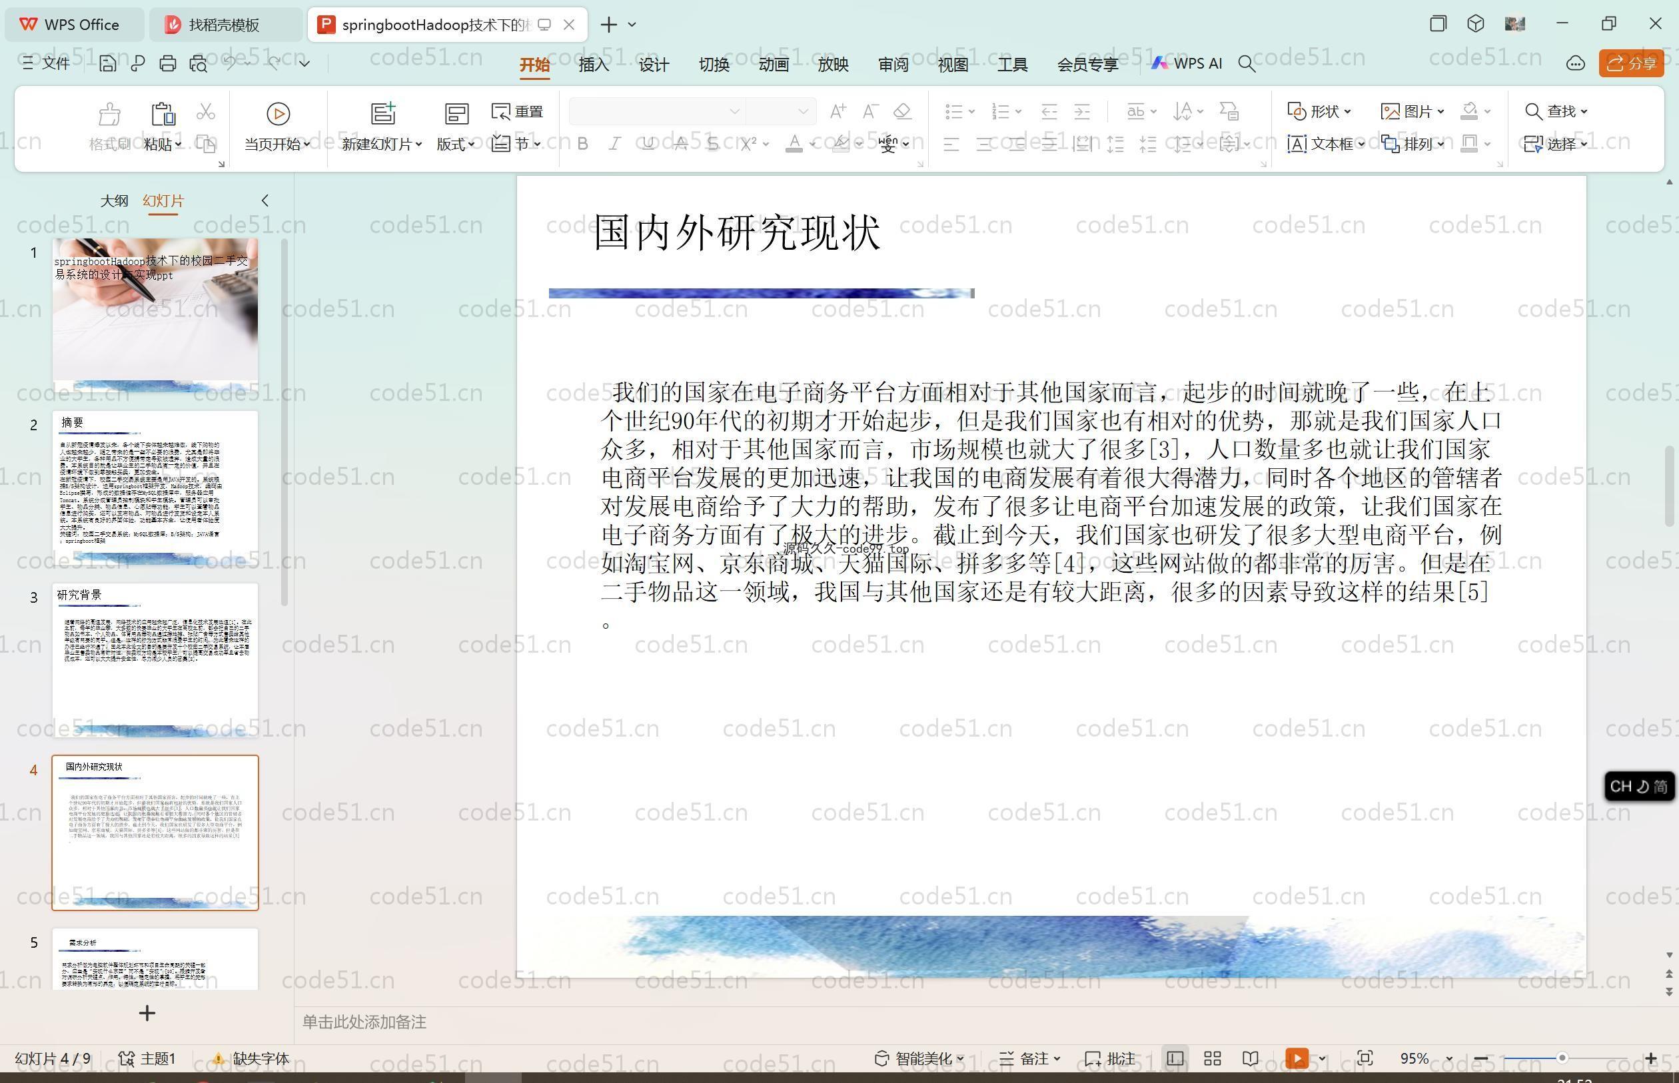Open font name combo box

[x=657, y=111]
